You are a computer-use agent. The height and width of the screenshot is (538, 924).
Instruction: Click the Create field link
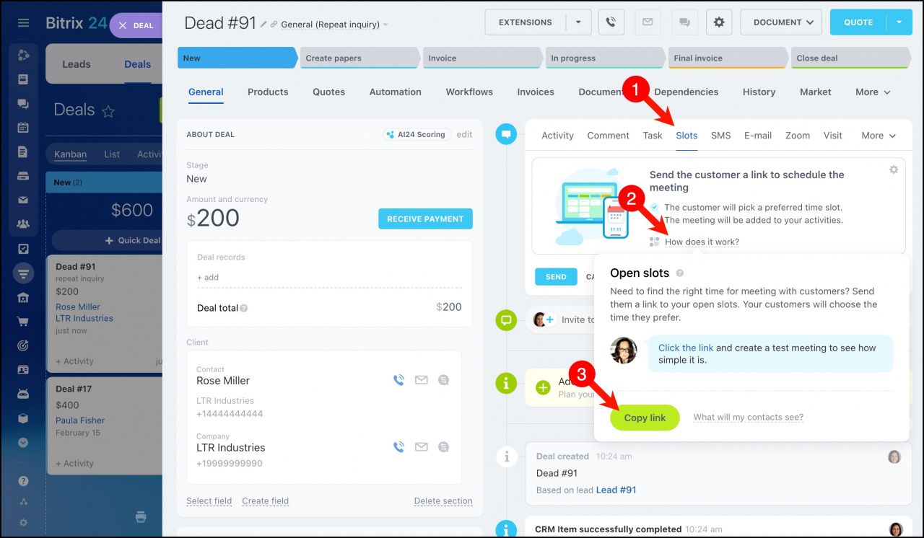coord(265,501)
